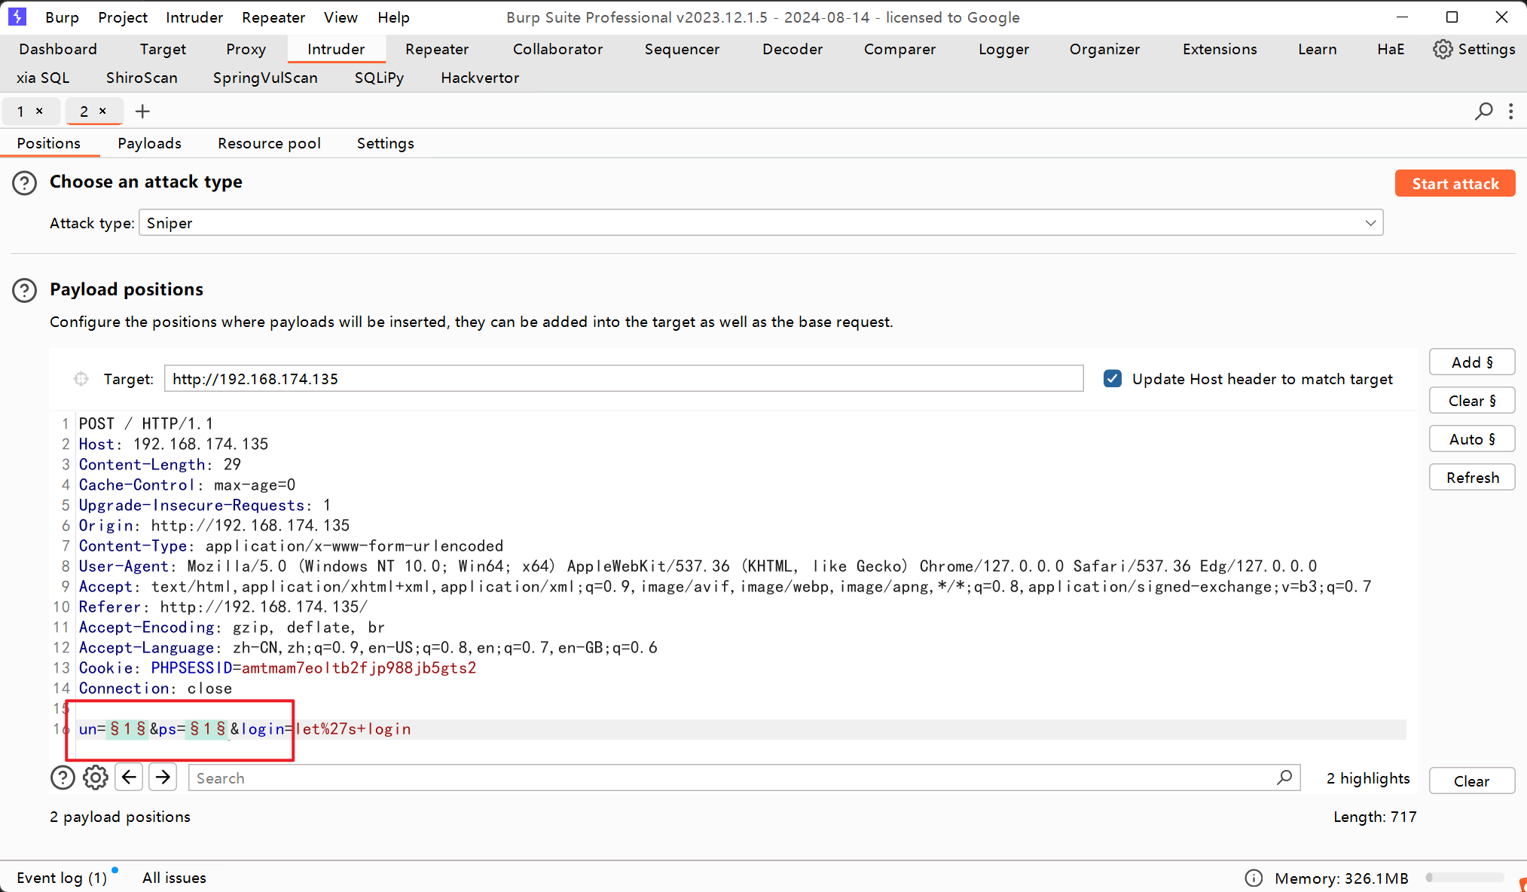Switch to the Decoder tab

[x=793, y=49]
